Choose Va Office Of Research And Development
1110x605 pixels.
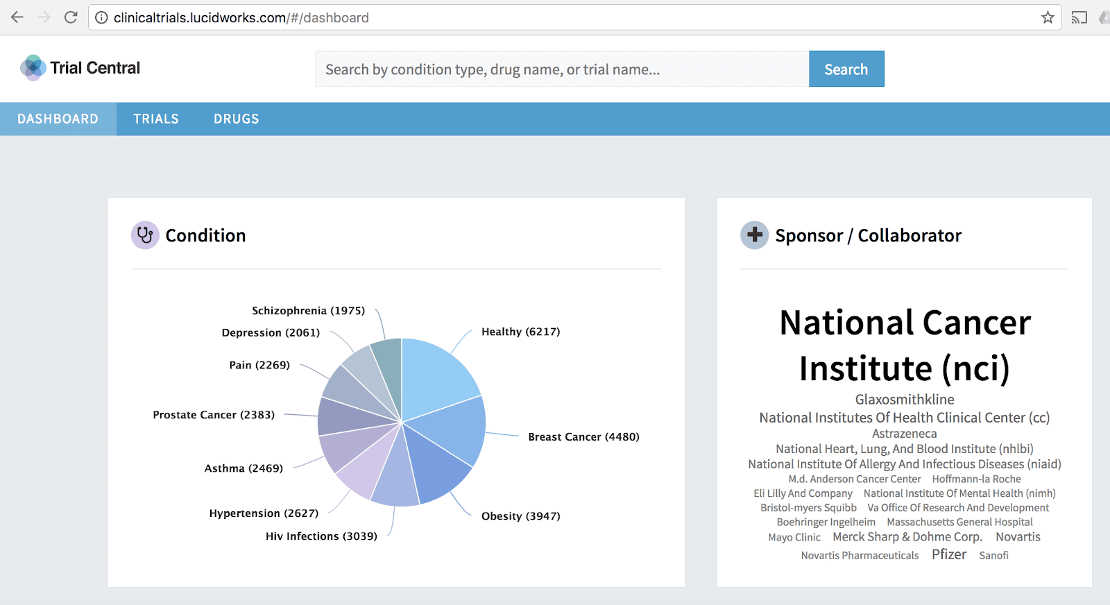coord(958,508)
